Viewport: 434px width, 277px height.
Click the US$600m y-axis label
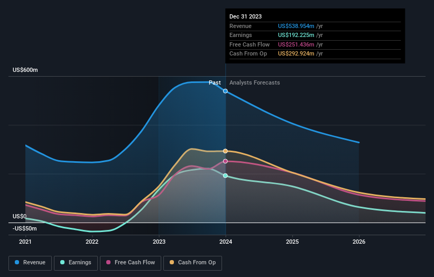point(25,70)
